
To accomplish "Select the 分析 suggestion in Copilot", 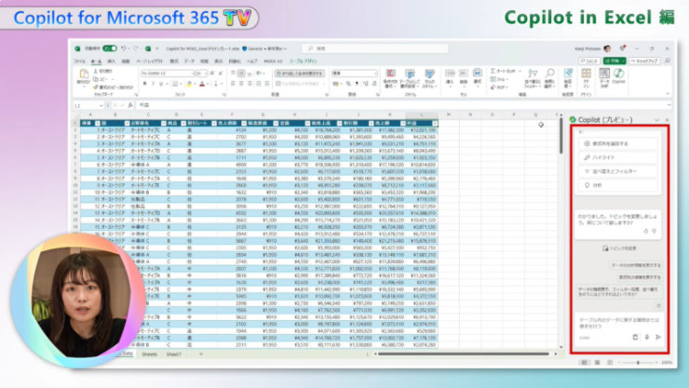I will pyautogui.click(x=618, y=185).
